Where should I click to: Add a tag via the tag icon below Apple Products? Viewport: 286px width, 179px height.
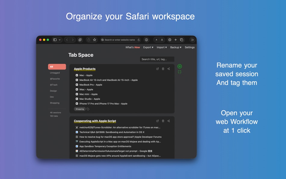click(x=87, y=109)
